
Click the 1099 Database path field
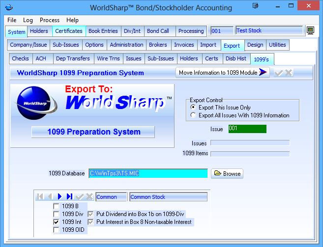[x=148, y=173]
